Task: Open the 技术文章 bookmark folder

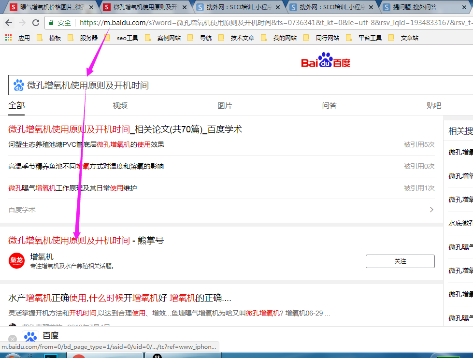Action: pyautogui.click(x=237, y=38)
